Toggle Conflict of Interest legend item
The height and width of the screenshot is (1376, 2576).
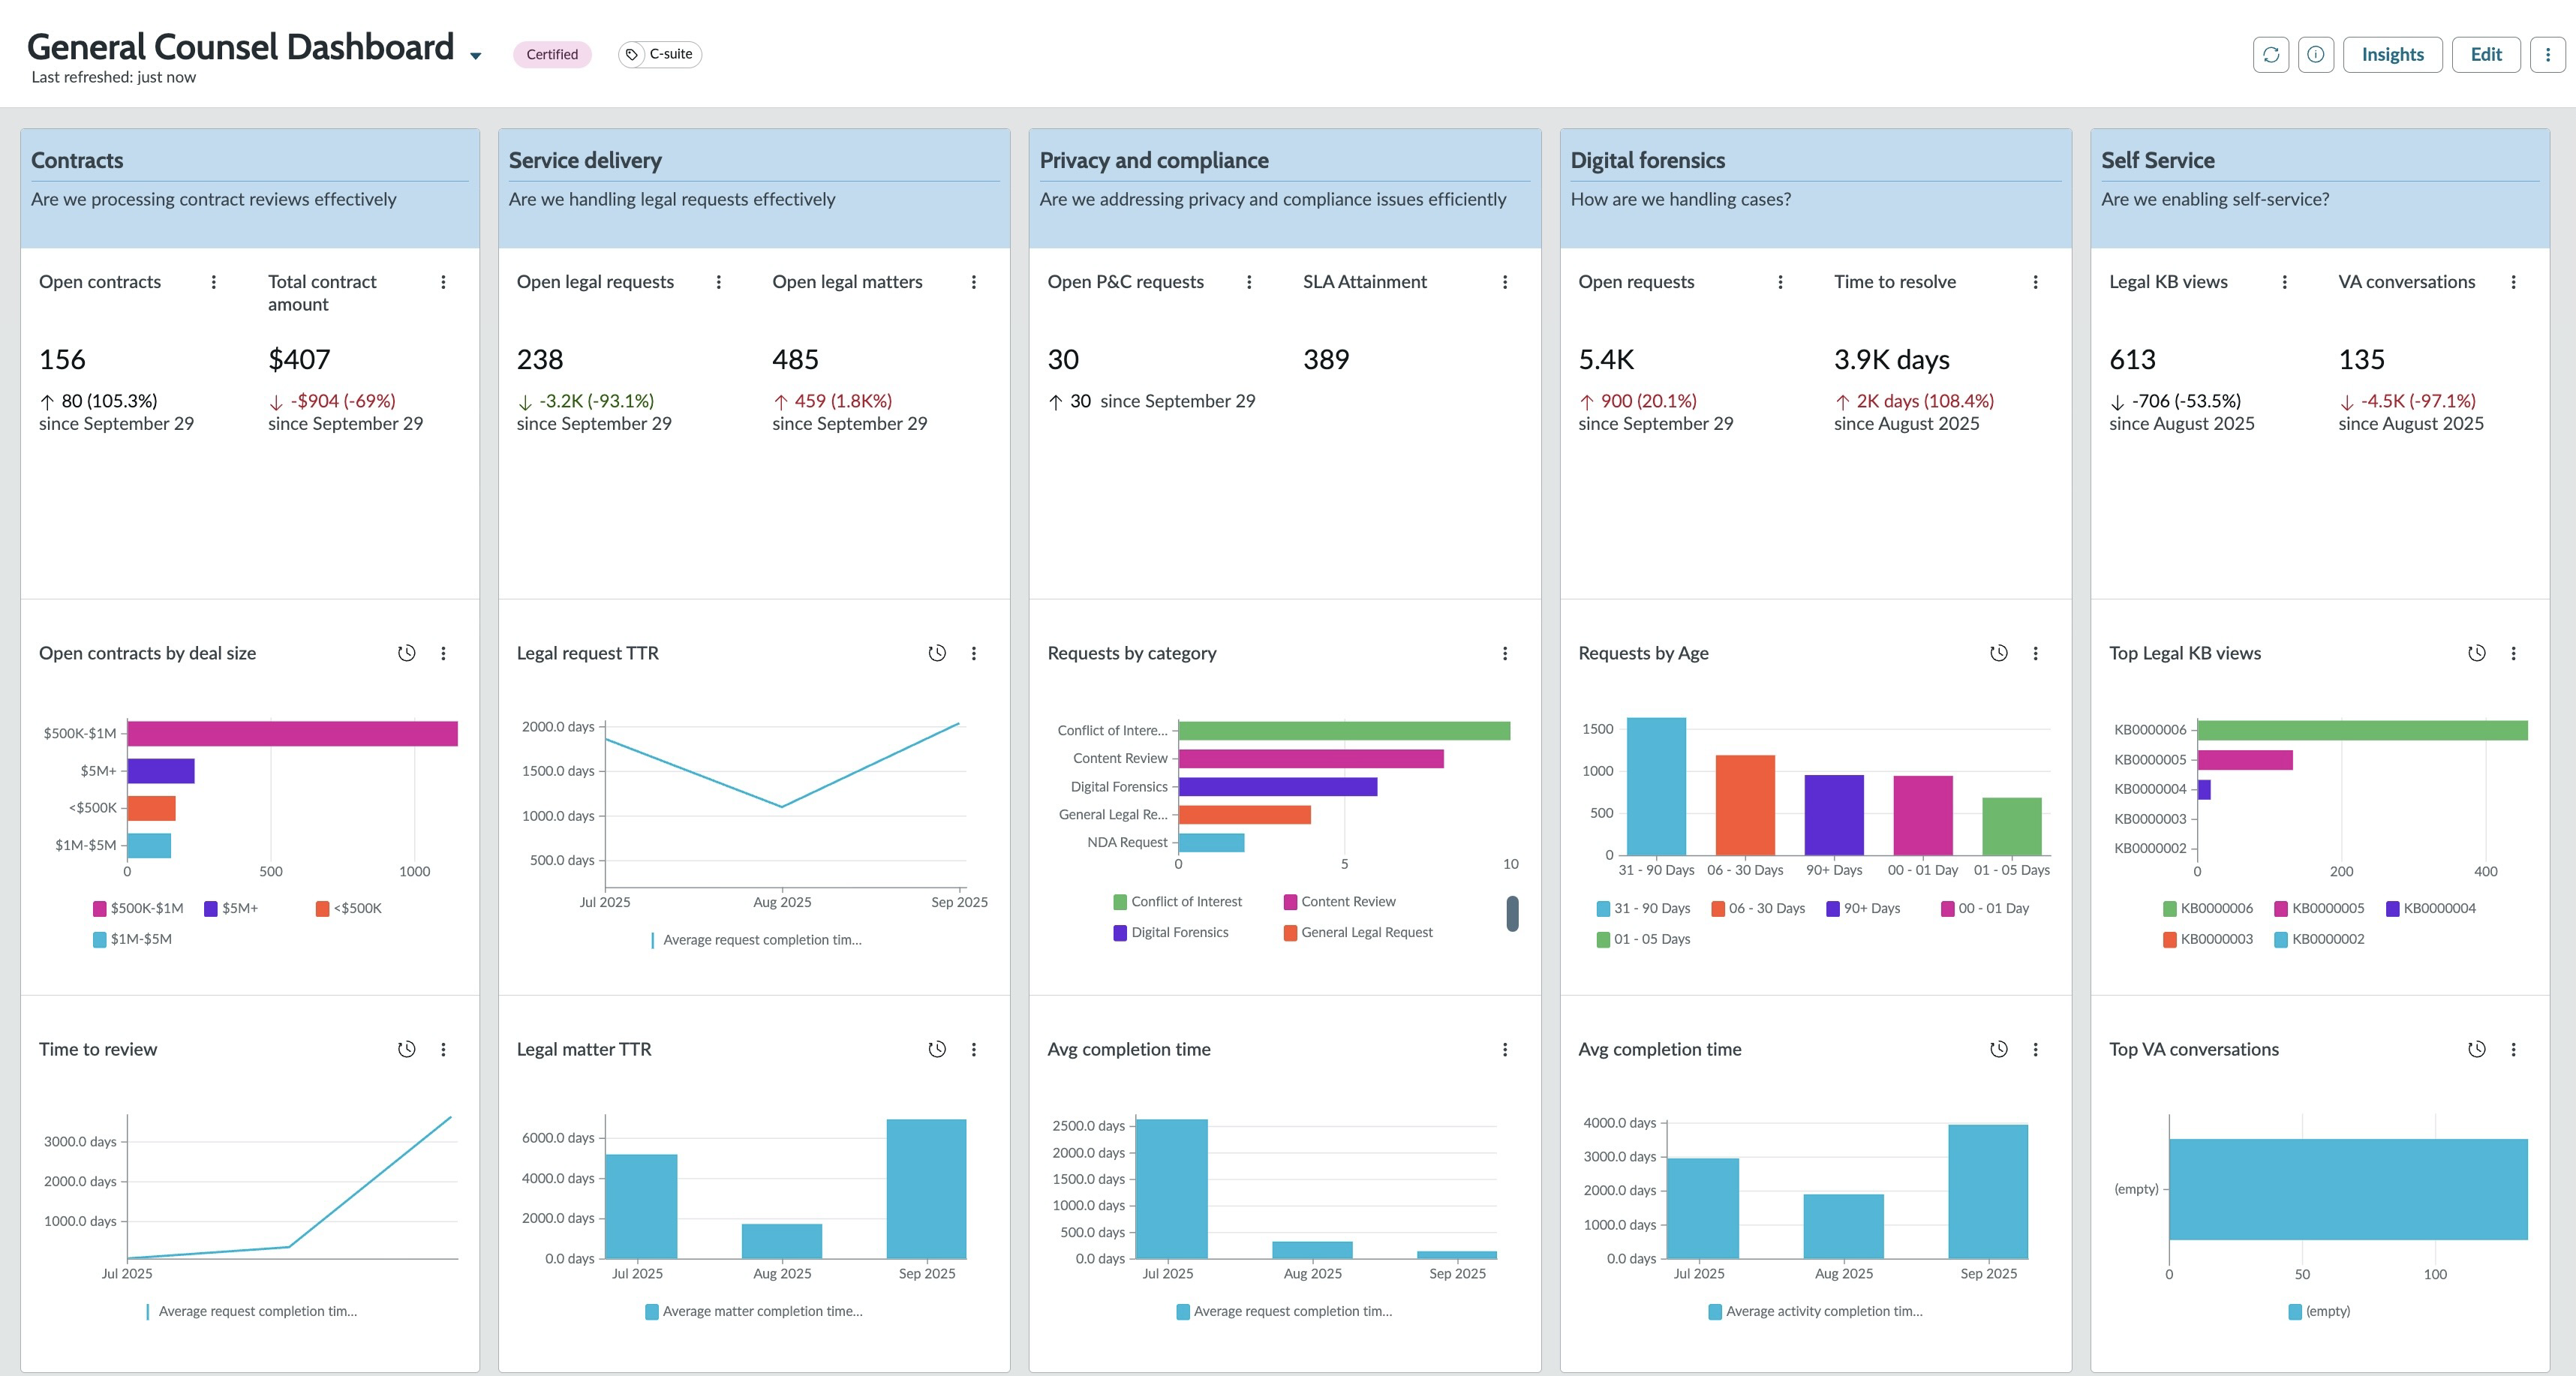[x=1178, y=902]
